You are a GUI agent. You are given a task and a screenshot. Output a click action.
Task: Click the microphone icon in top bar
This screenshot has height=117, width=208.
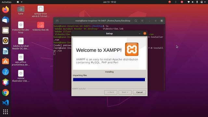click(x=197, y=2)
